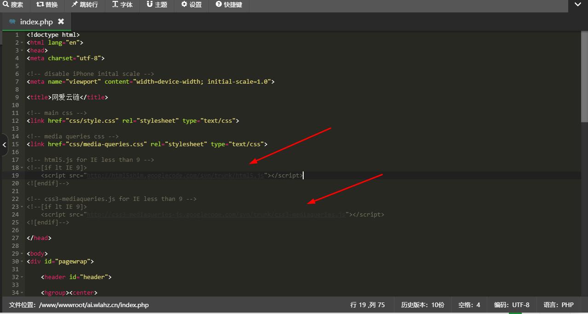
Task: Click the "media queries css" comment line
Action: [73, 137]
